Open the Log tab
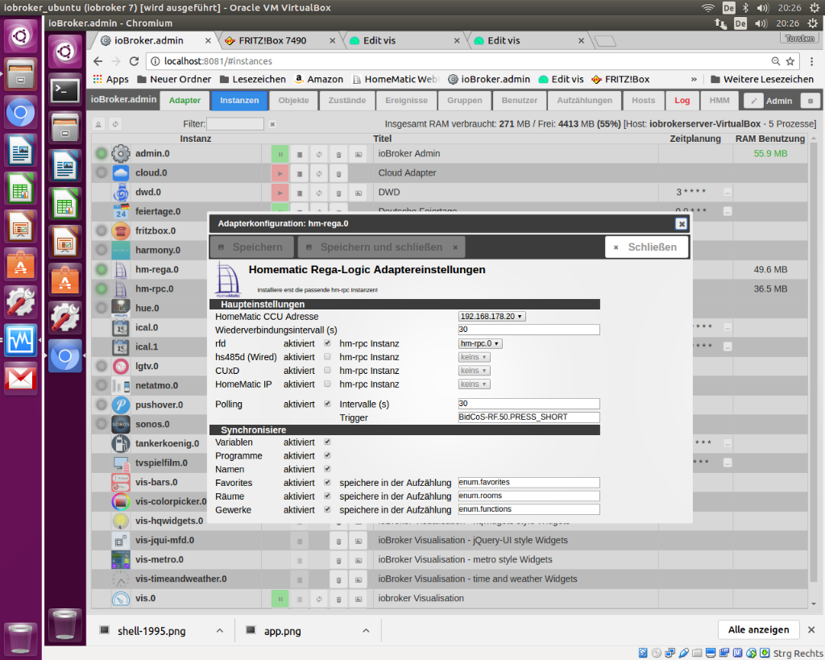Image resolution: width=825 pixels, height=660 pixels. point(682,101)
